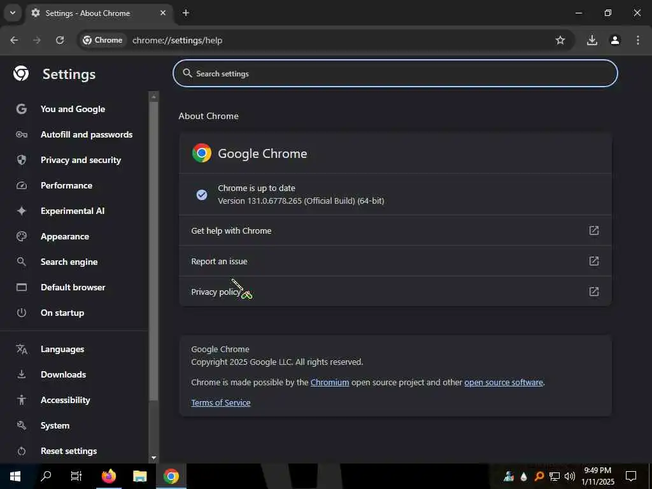Click the Google G icon in sidebar
Screen dimensions: 652x489
(22, 109)
